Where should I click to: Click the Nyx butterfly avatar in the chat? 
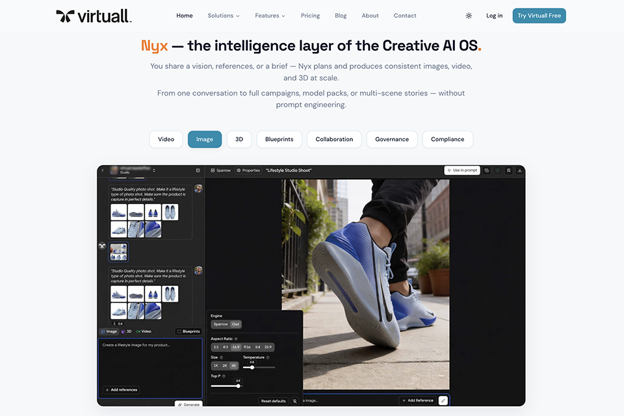point(102,246)
